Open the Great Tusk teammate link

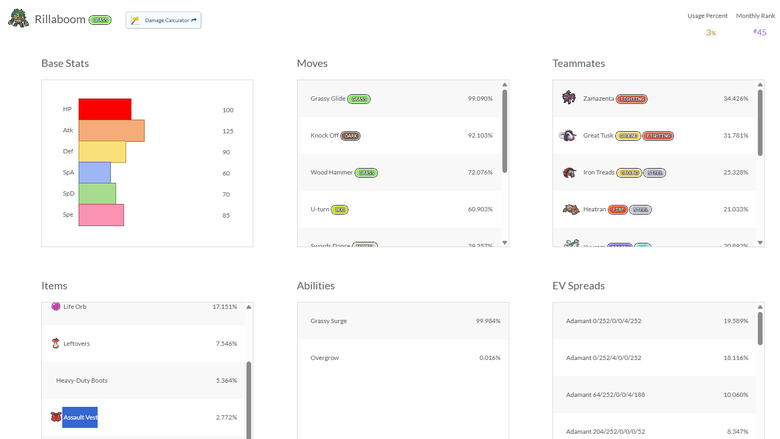pos(598,135)
